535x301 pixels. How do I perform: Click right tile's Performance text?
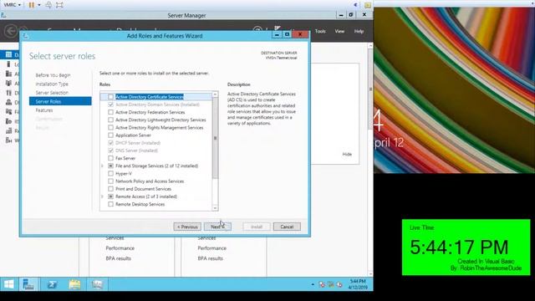pos(211,248)
